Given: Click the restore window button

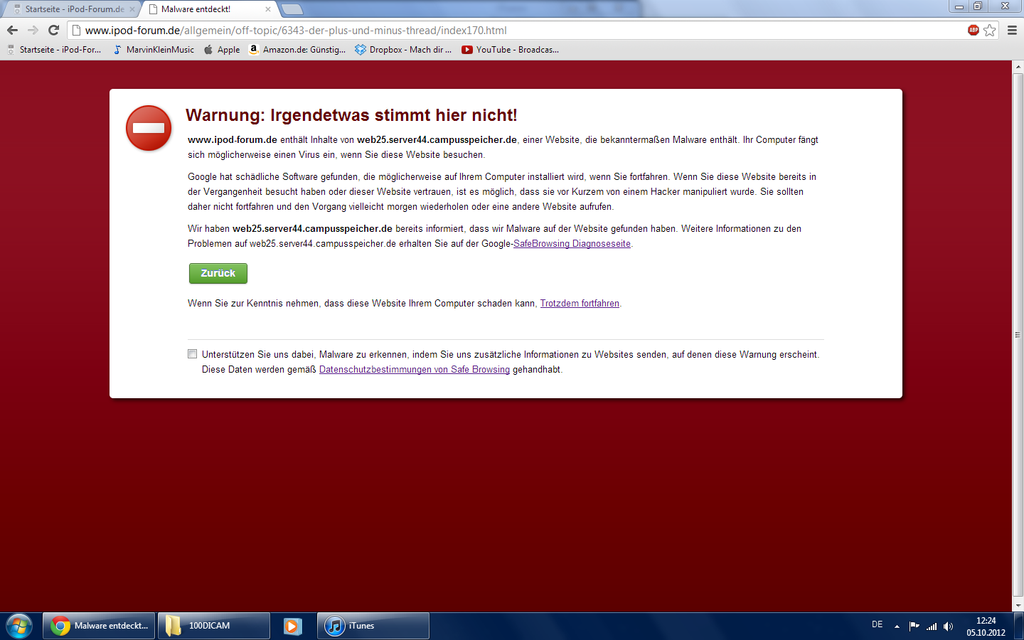Looking at the screenshot, I should (x=978, y=6).
